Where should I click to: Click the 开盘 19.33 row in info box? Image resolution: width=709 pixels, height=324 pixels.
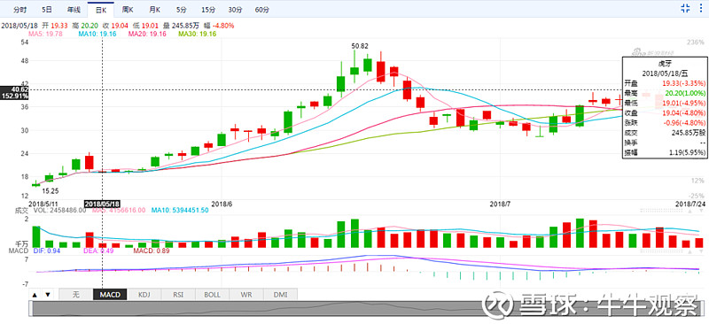[x=665, y=83]
